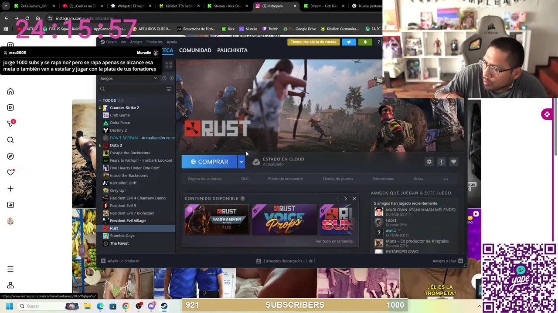The width and height of the screenshot is (558, 313).
Task: Open Rust manage settings gear icon
Action: [429, 162]
